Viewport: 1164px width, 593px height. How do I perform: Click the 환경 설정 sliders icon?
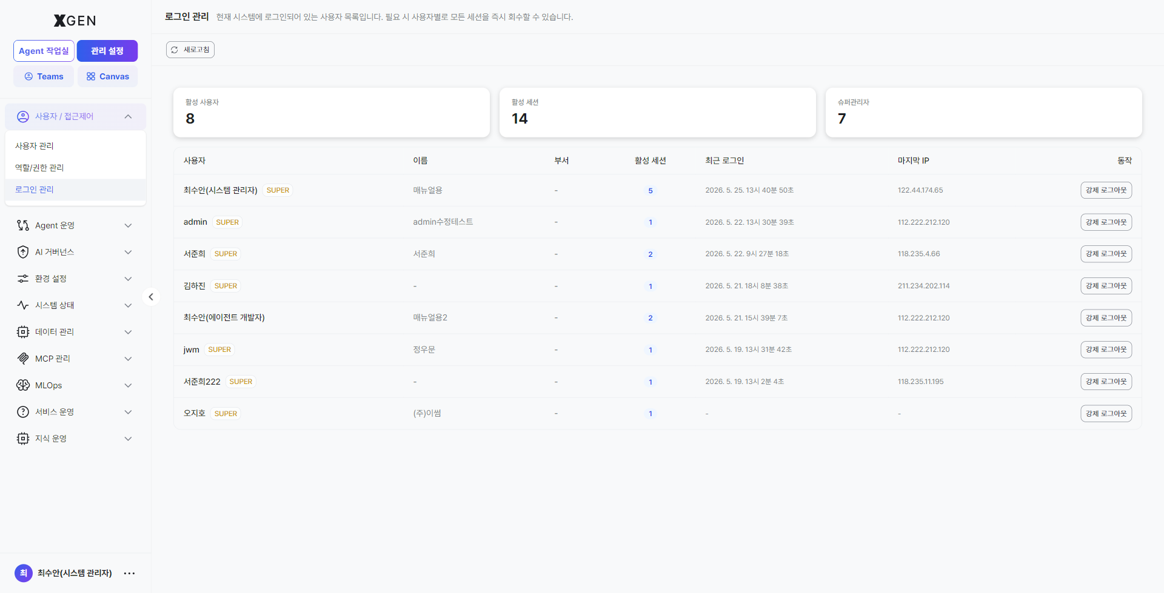point(23,279)
